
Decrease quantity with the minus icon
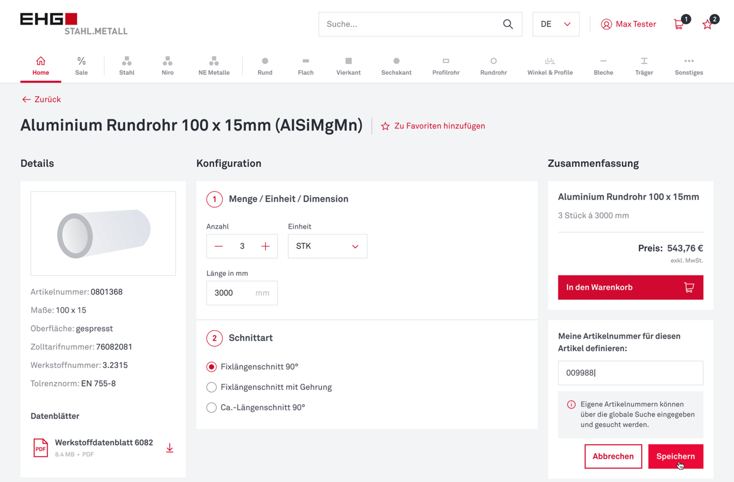(x=219, y=246)
